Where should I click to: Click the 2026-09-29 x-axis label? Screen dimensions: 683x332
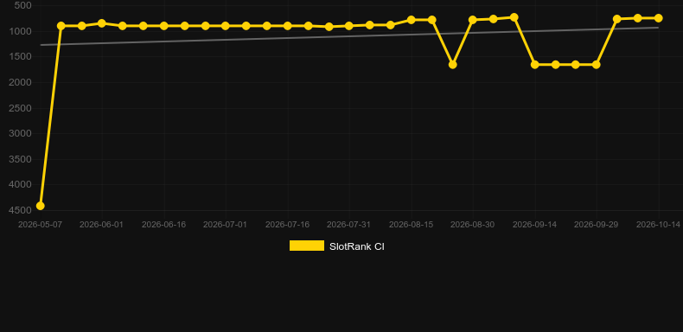click(x=597, y=225)
